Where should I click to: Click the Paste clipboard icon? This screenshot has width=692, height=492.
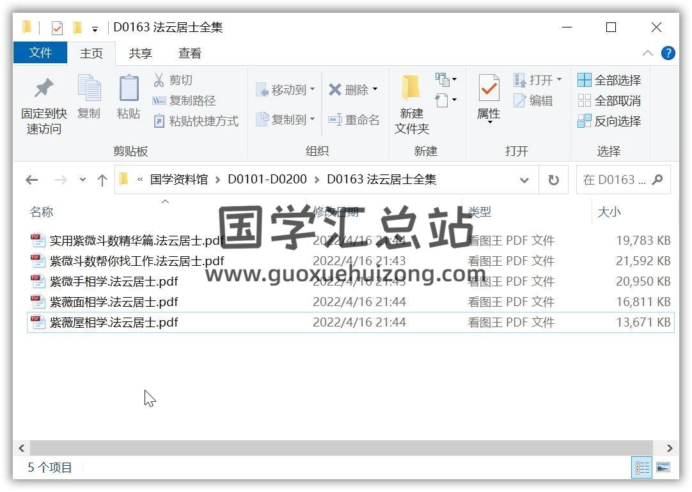pyautogui.click(x=129, y=88)
